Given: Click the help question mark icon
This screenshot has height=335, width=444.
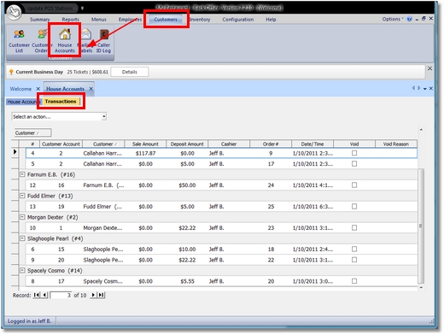Looking at the screenshot, I should pos(409,19).
